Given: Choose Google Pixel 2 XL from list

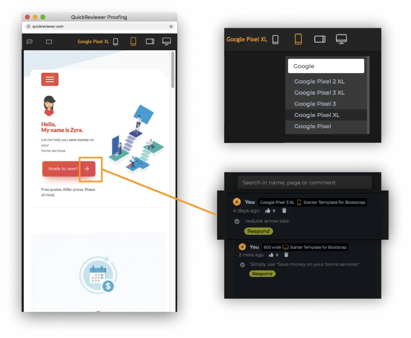Looking at the screenshot, I should point(326,81).
